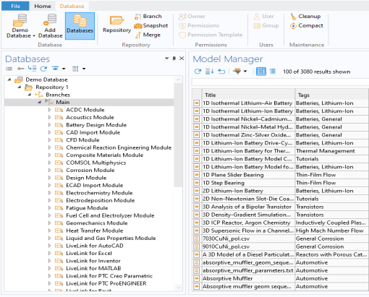
Task: Select the 2D Lithium-Ion Battery model
Action: point(281,191)
